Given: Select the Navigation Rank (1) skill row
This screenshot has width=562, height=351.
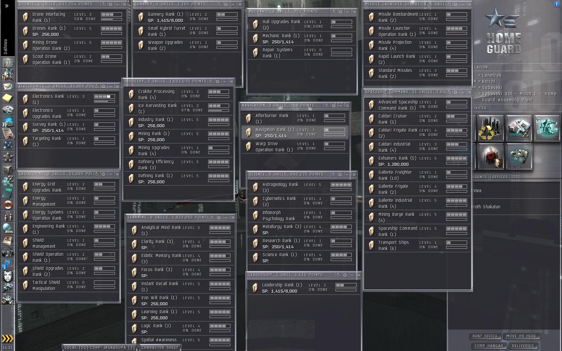Looking at the screenshot, I should 295,133.
